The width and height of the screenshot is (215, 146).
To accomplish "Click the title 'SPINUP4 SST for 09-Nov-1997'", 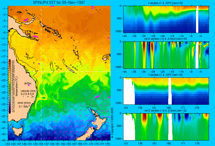I will click(59, 3).
